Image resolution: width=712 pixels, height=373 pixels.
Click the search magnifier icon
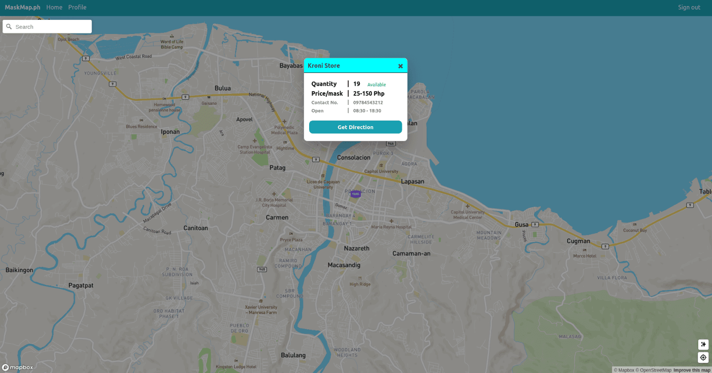[x=9, y=26]
